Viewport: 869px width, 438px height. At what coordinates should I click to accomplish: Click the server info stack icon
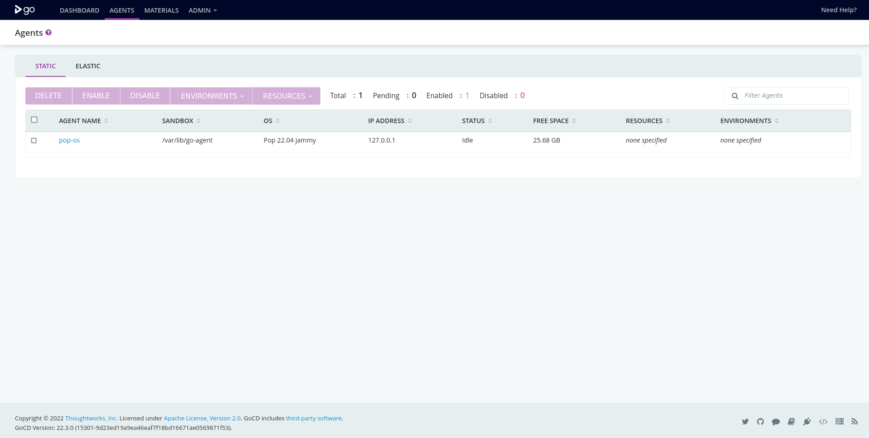point(840,422)
